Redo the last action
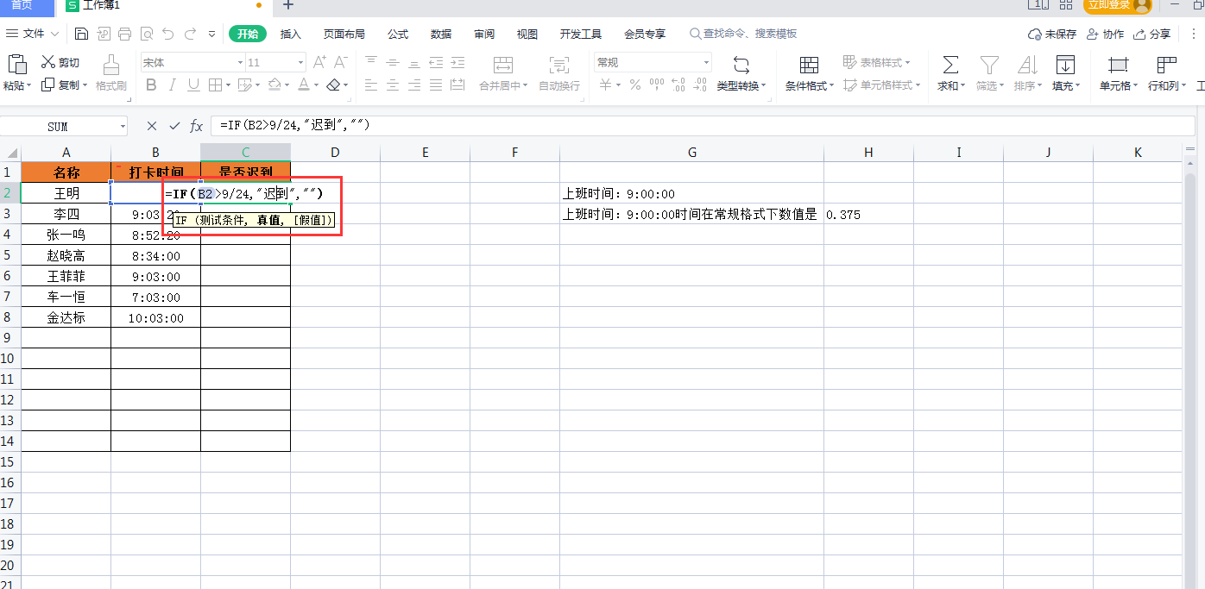 tap(189, 34)
